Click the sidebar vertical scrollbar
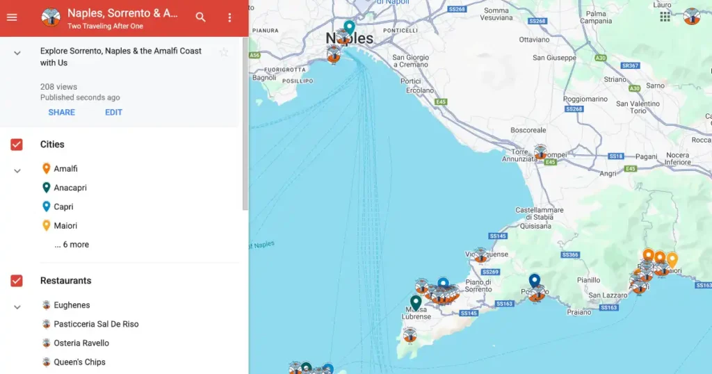This screenshot has height=374, width=712. pyautogui.click(x=245, y=125)
